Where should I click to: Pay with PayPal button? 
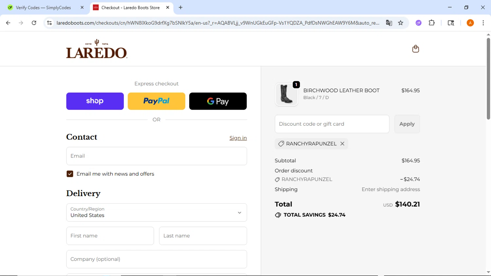click(x=156, y=101)
